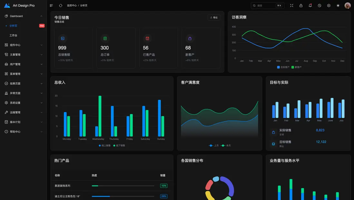
Task: Open the user avatar menu
Action: click(348, 5)
